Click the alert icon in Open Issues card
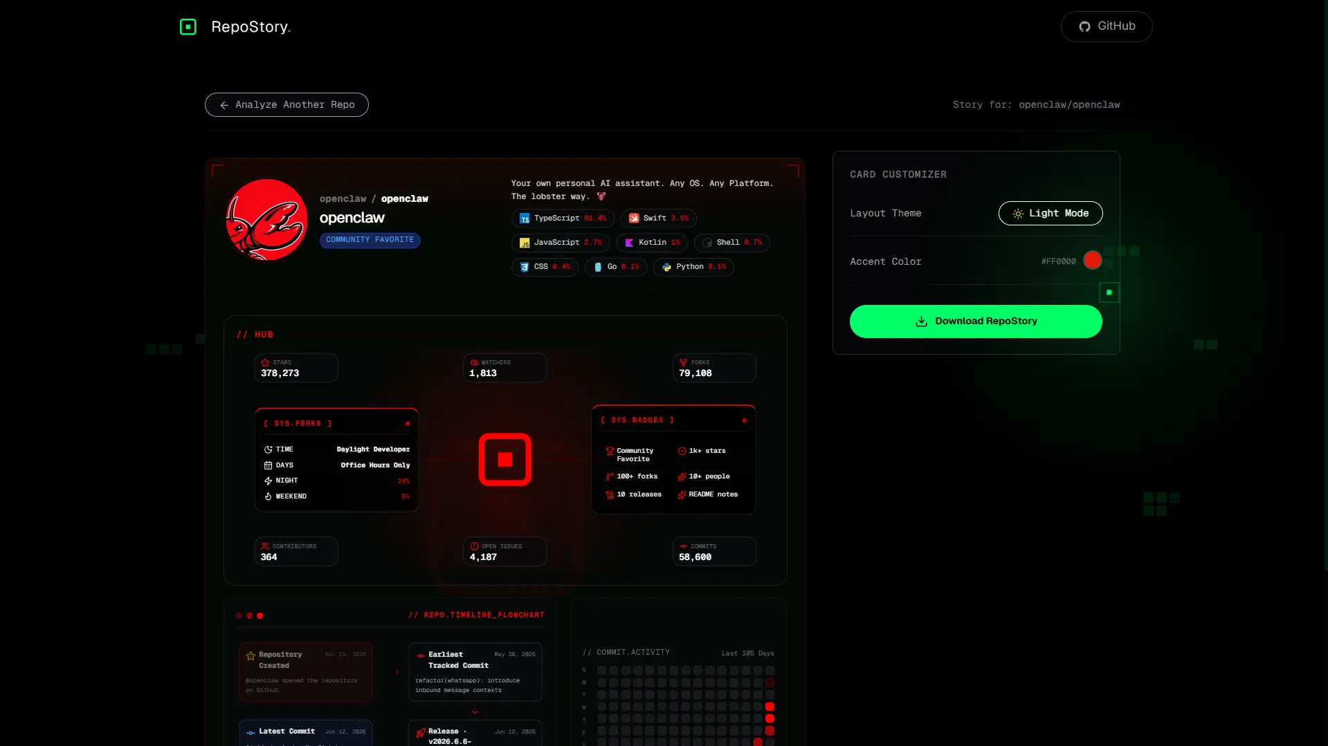This screenshot has width=1328, height=746. coord(474,546)
